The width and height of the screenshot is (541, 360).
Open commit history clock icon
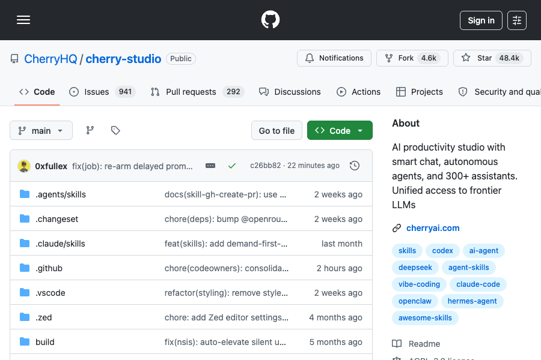click(x=355, y=166)
